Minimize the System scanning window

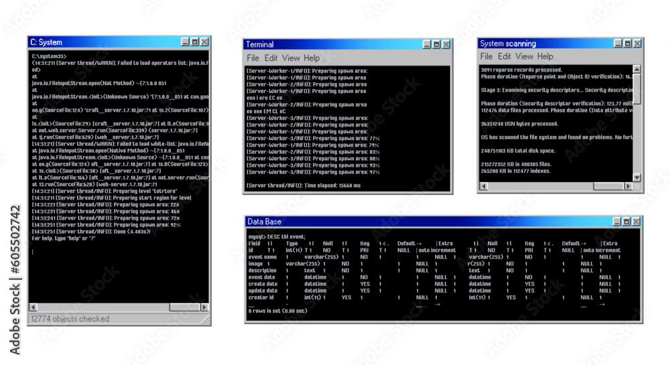(x=618, y=43)
